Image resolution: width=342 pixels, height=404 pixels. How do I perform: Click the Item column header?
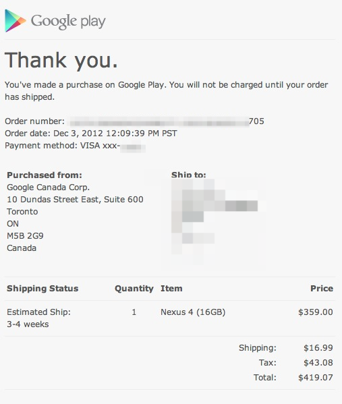pos(171,288)
